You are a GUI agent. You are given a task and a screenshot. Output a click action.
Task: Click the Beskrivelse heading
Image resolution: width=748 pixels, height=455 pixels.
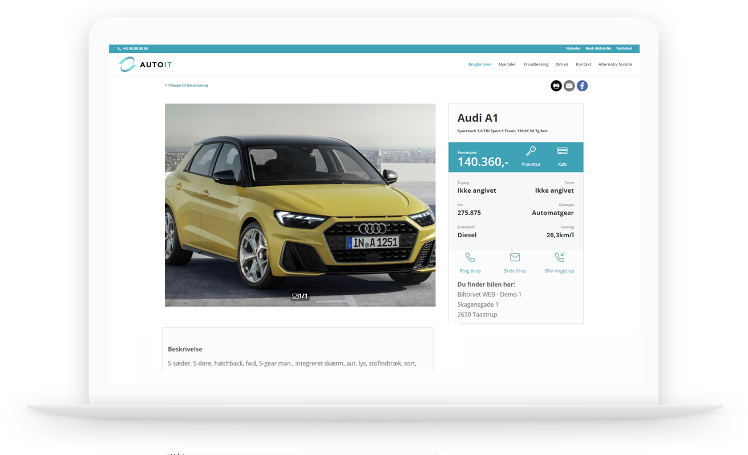click(x=185, y=349)
